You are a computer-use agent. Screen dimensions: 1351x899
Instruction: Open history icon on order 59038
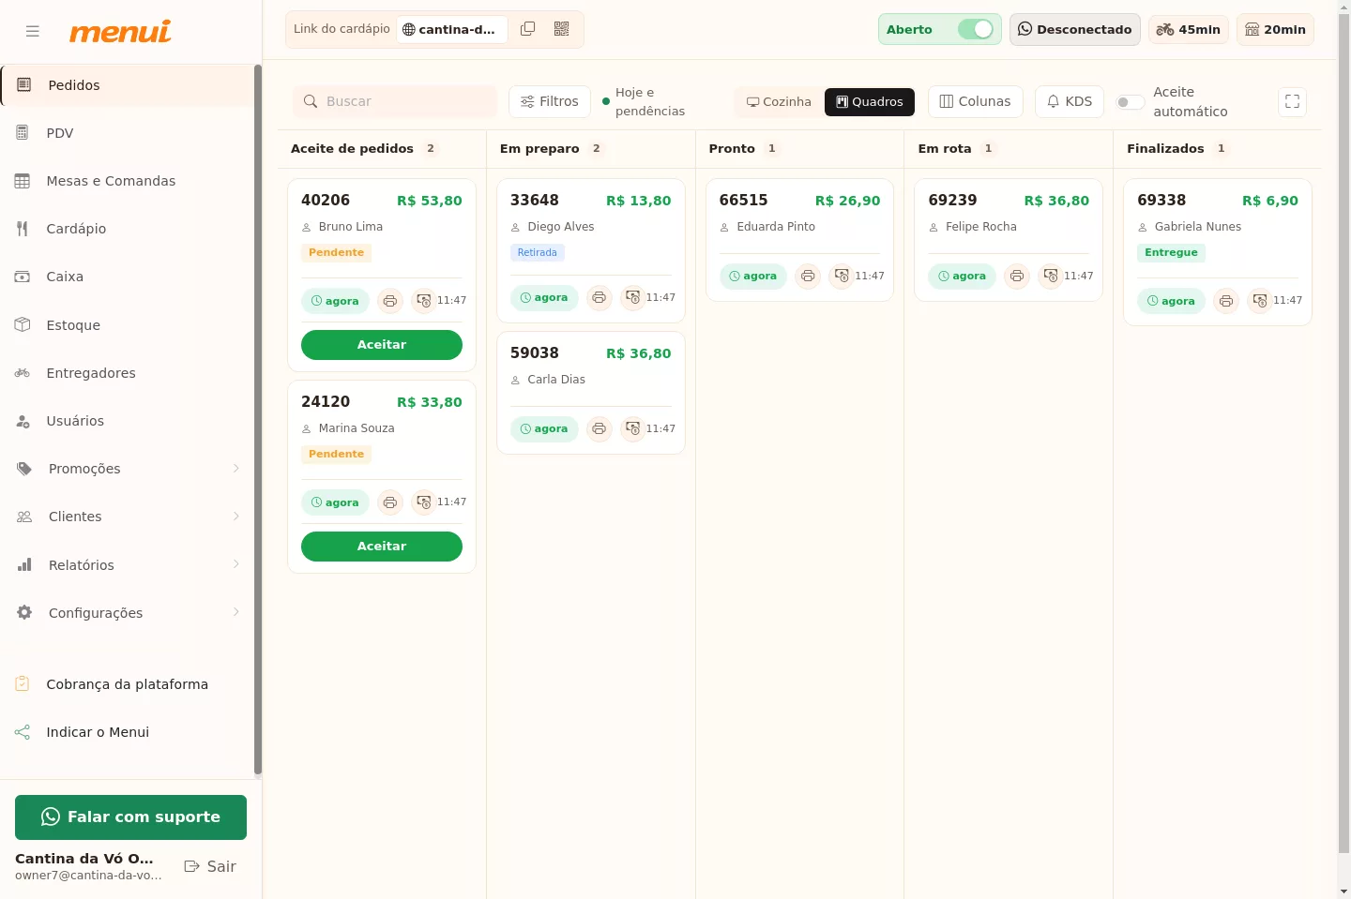[633, 429]
